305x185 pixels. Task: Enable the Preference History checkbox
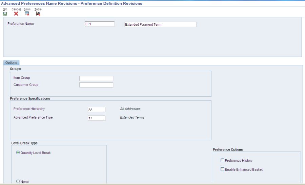[x=222, y=160]
